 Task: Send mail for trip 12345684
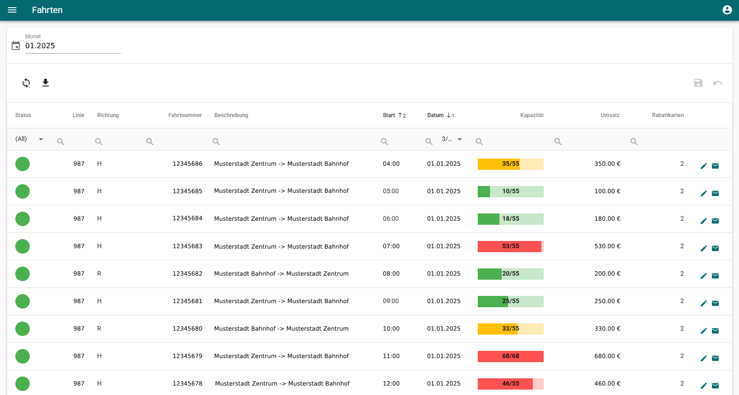(716, 221)
